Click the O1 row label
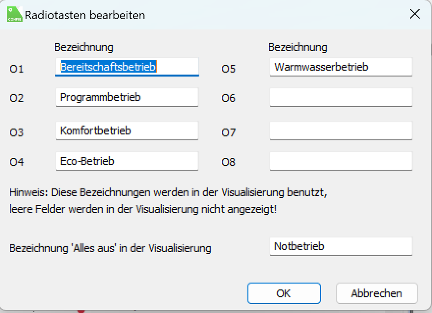Screen dimensions: 432x313 (16, 69)
